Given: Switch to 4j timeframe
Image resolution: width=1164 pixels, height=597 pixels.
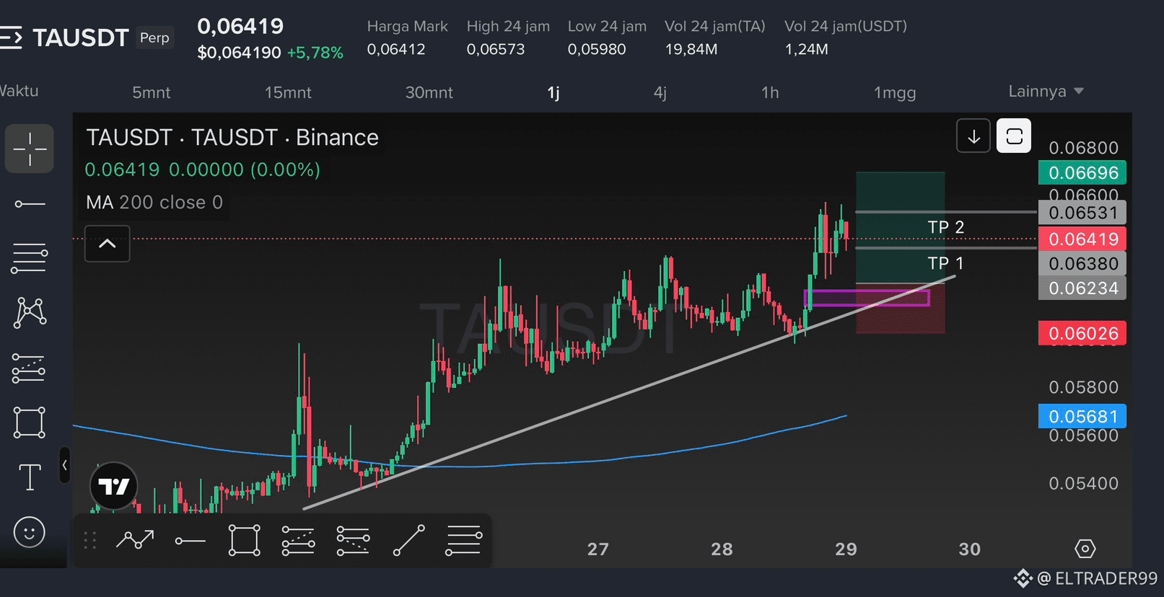Looking at the screenshot, I should pos(660,92).
